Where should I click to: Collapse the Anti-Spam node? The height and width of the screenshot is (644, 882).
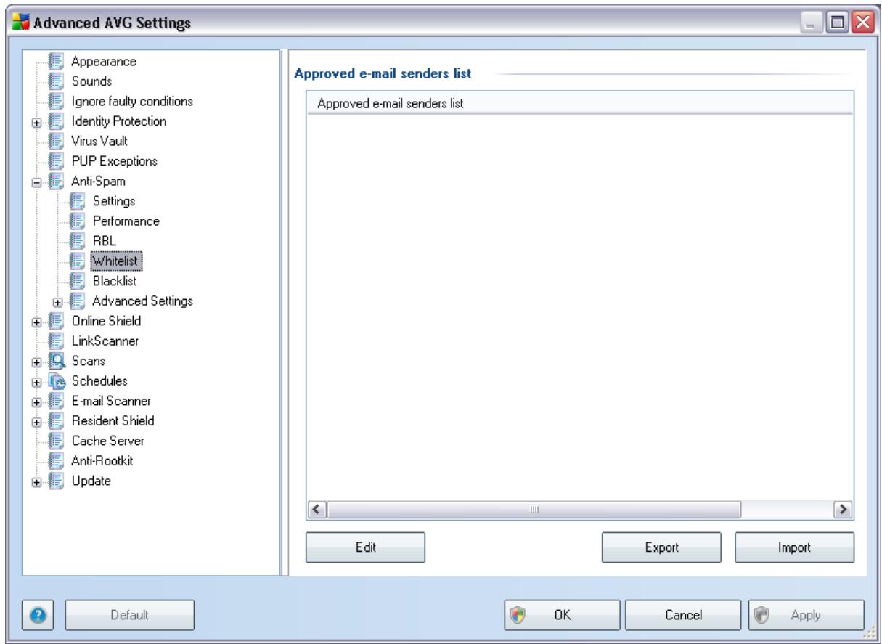36,182
